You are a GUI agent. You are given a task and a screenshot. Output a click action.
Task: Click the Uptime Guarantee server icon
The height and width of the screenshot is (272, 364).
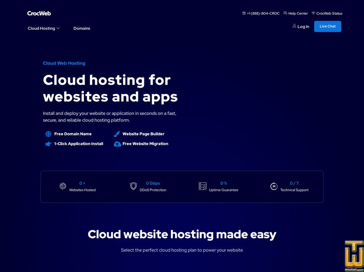coord(202,186)
